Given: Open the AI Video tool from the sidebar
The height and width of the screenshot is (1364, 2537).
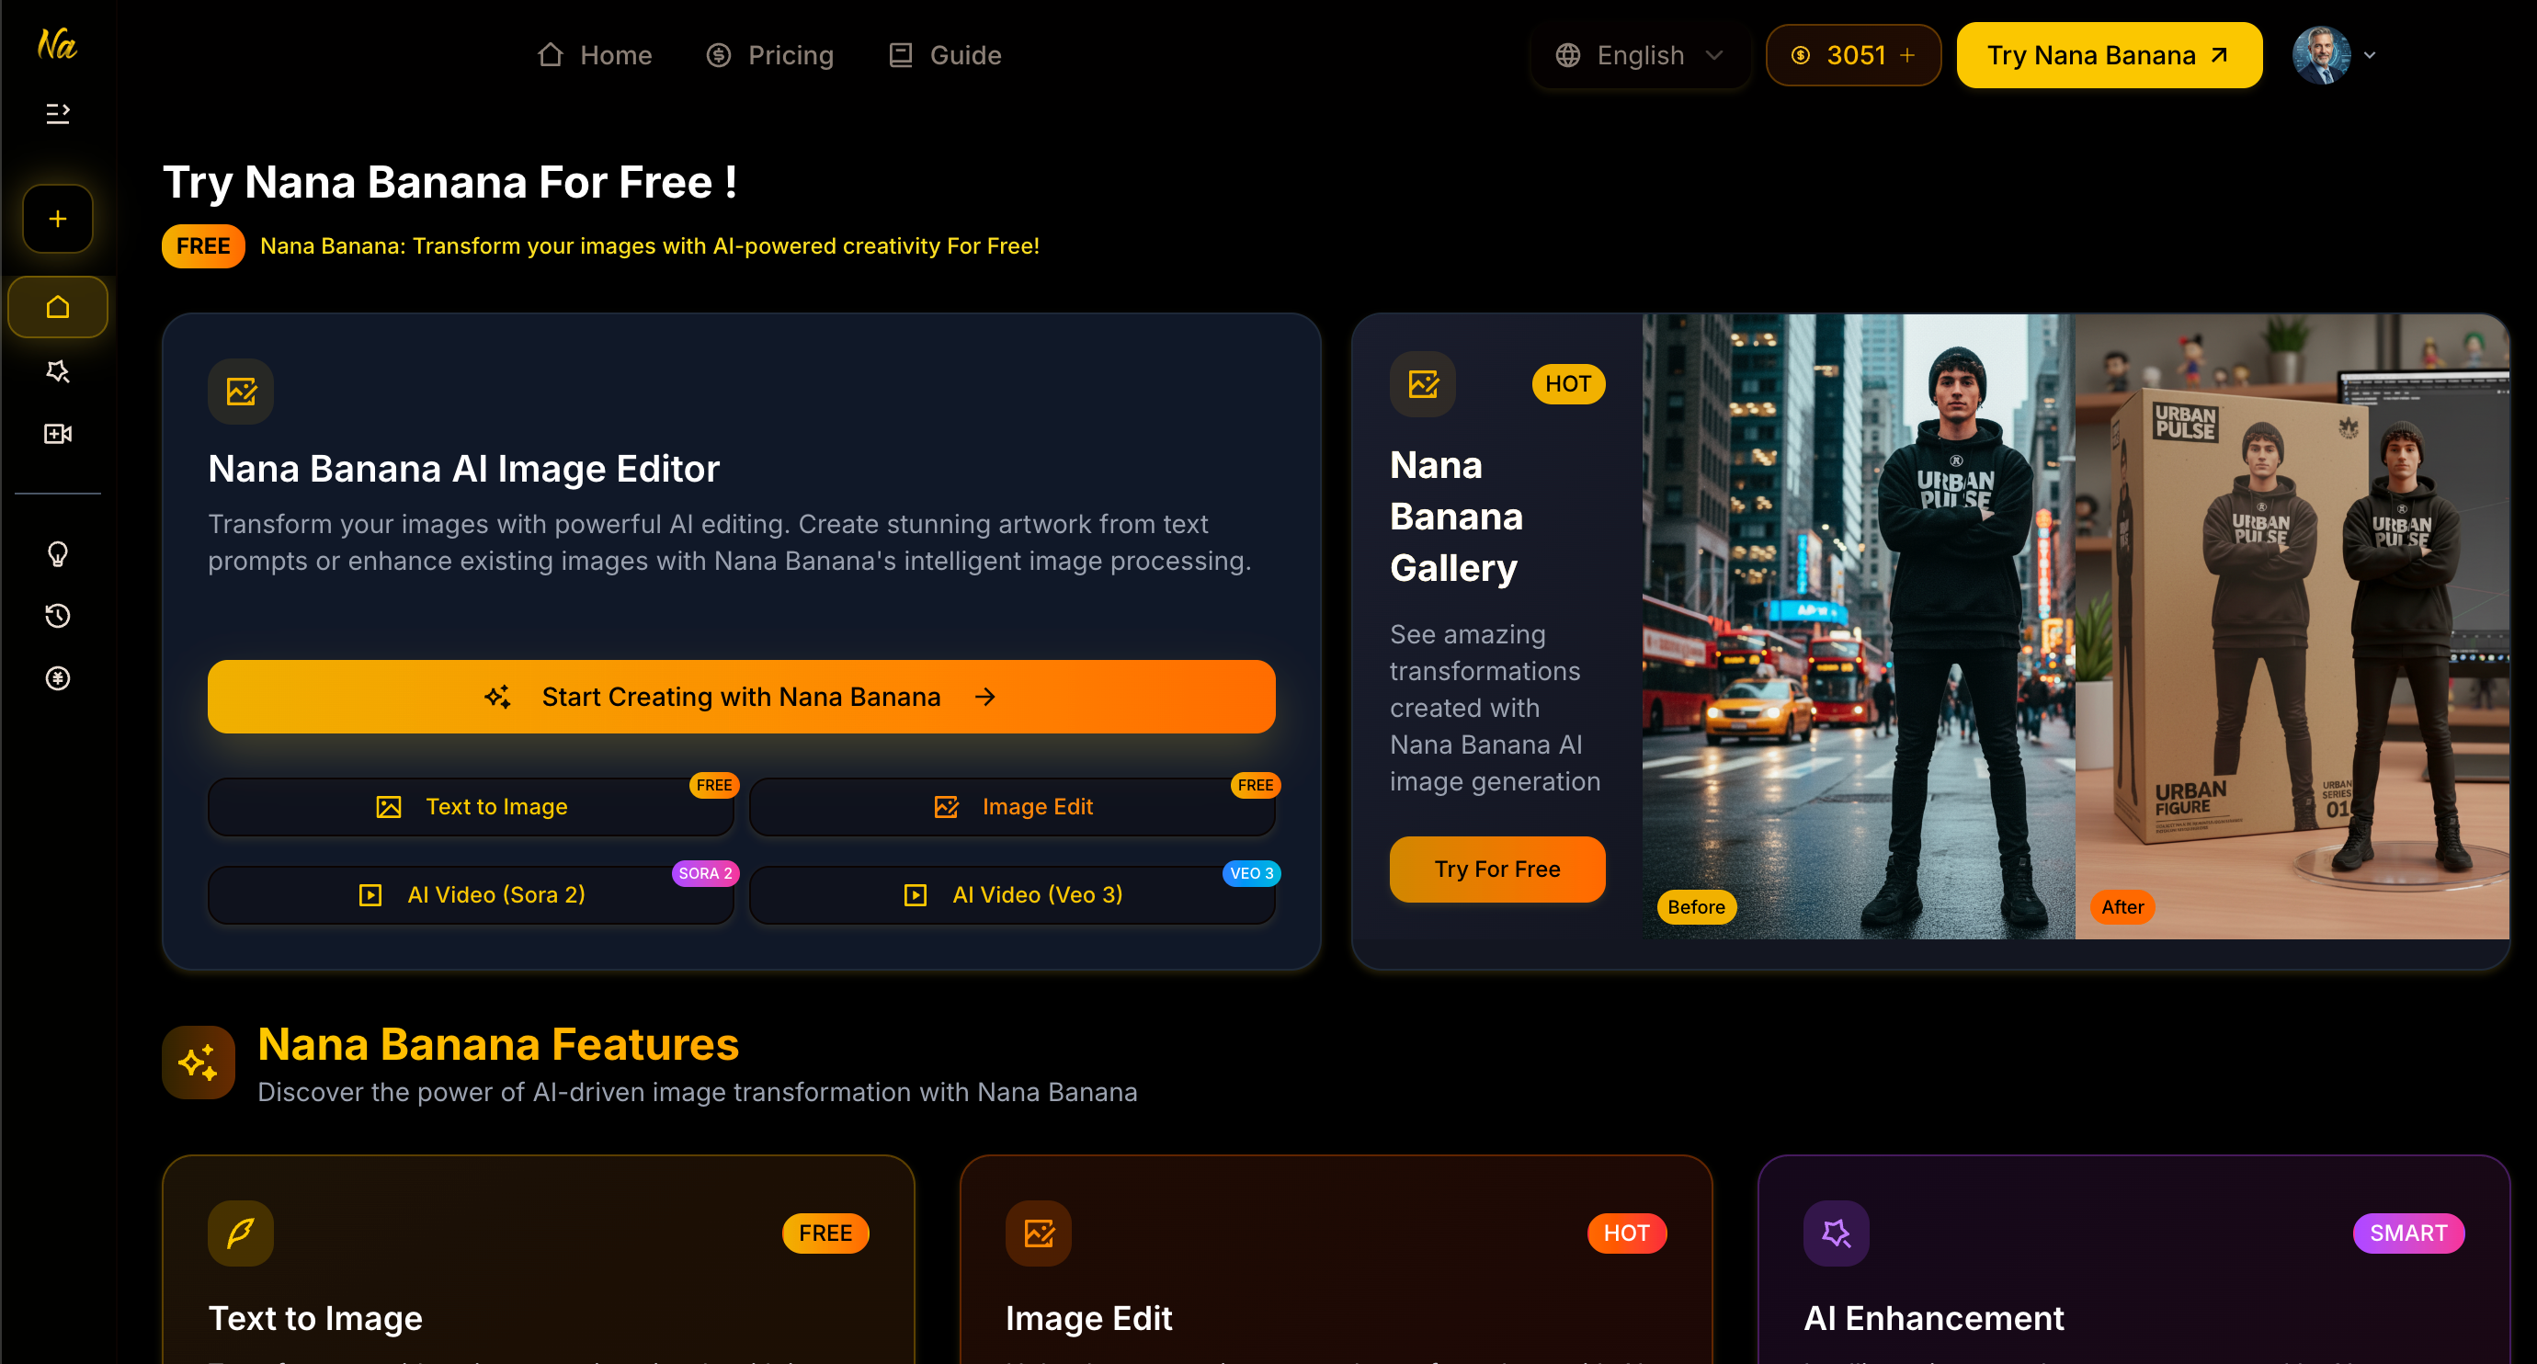Looking at the screenshot, I should pyautogui.click(x=56, y=433).
